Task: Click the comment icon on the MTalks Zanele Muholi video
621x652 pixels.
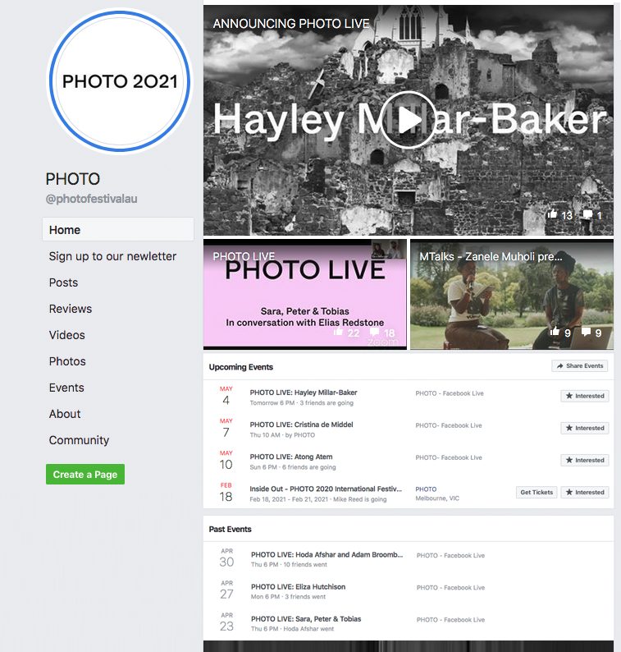Action: tap(586, 332)
